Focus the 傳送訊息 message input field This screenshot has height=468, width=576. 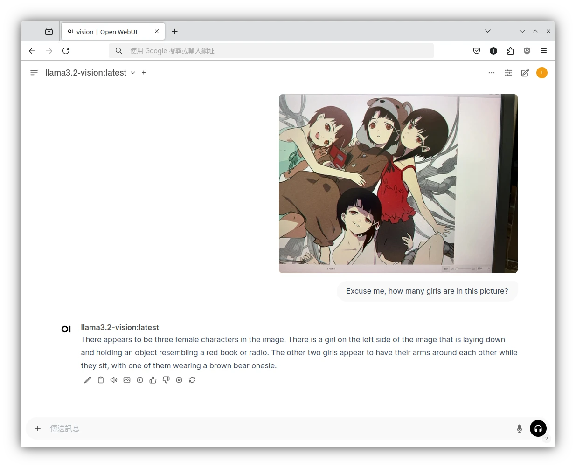[x=278, y=428]
